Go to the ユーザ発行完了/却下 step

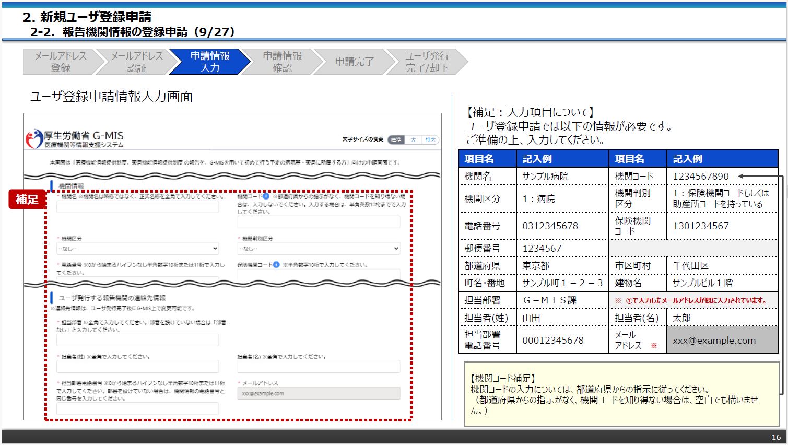tap(427, 62)
